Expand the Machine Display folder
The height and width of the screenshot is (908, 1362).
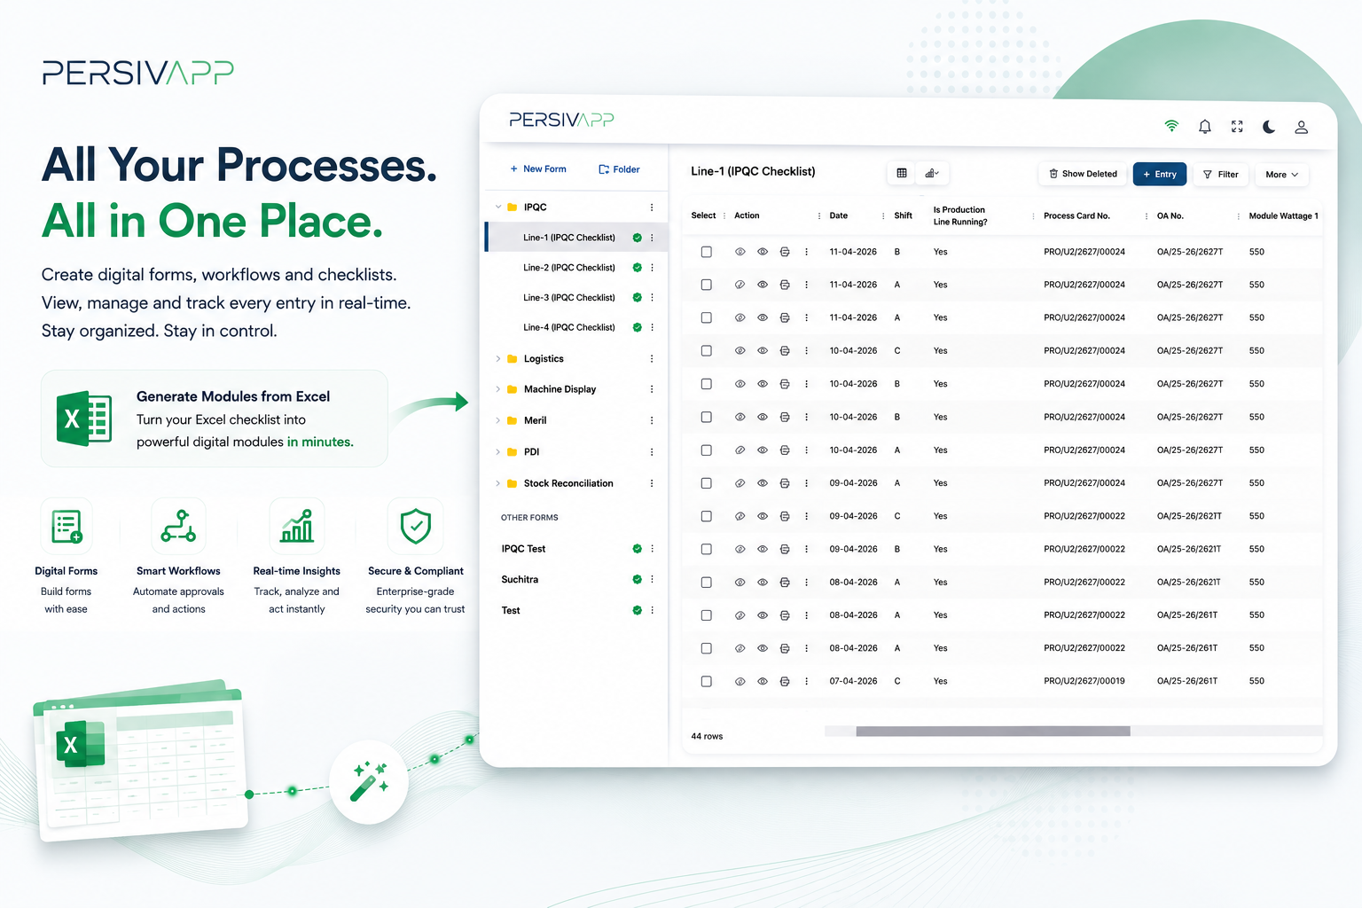[x=498, y=389]
